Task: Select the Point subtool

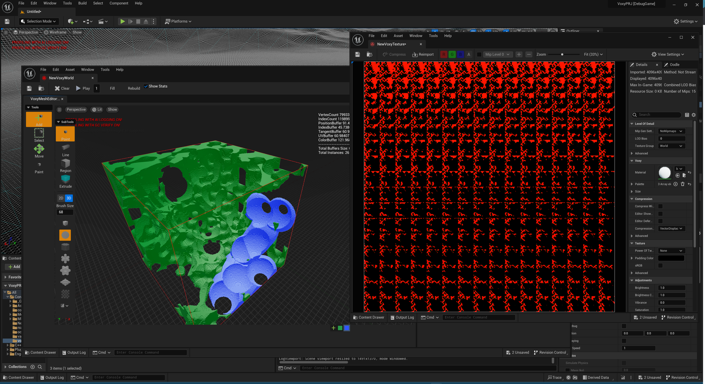Action: tap(65, 134)
